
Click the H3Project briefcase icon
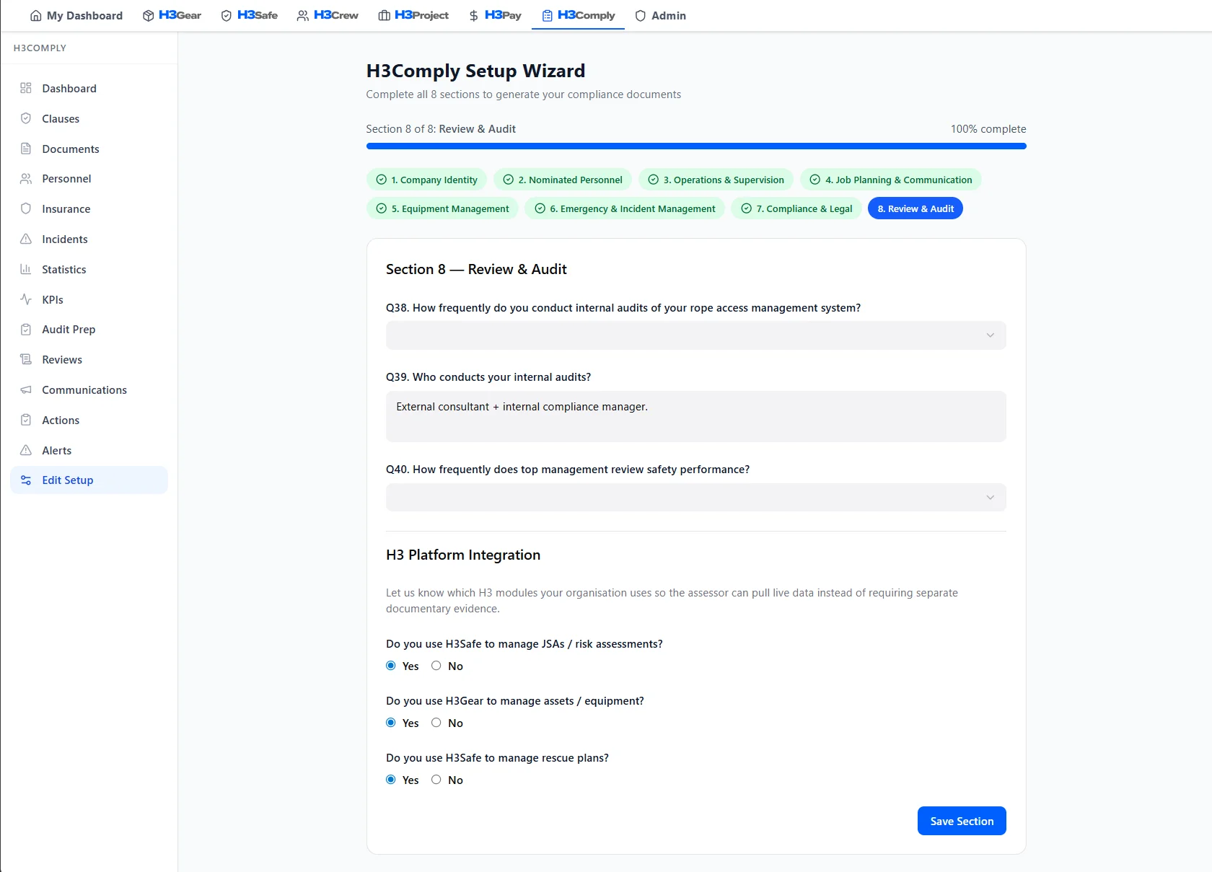coord(384,15)
